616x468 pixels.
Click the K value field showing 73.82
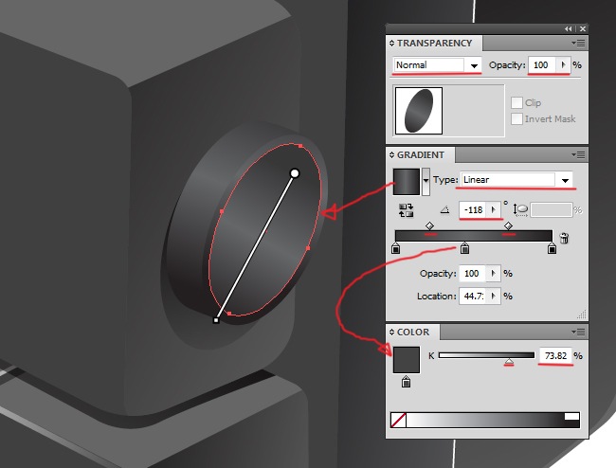(555, 356)
